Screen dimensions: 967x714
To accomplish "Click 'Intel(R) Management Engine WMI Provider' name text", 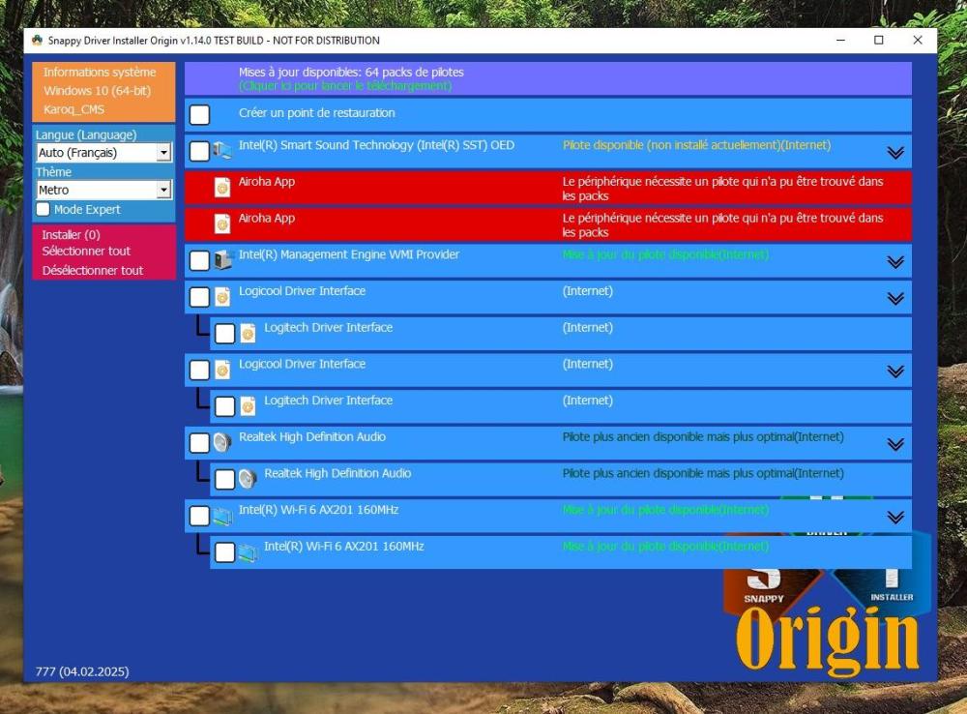I will tap(349, 254).
